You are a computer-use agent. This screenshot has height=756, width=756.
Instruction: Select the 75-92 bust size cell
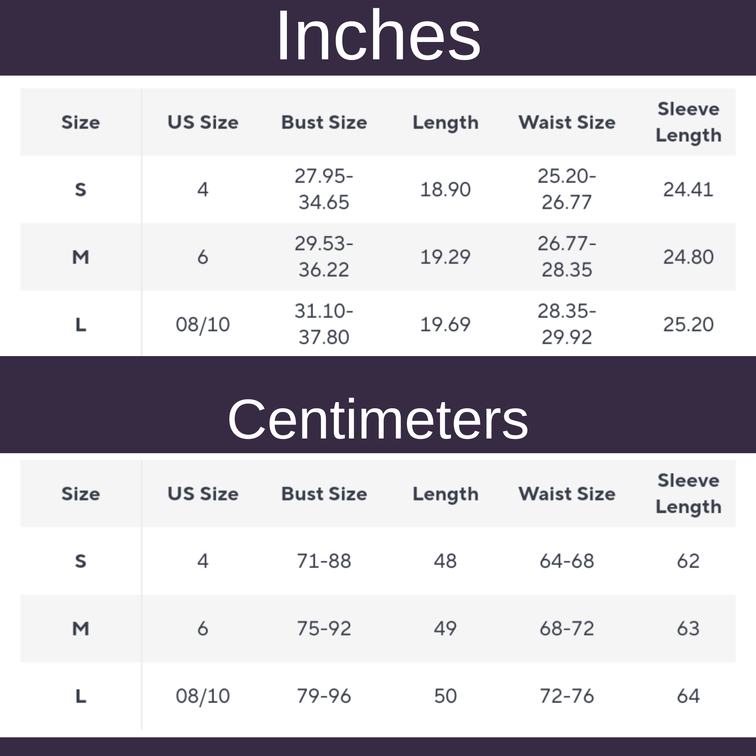pyautogui.click(x=324, y=629)
